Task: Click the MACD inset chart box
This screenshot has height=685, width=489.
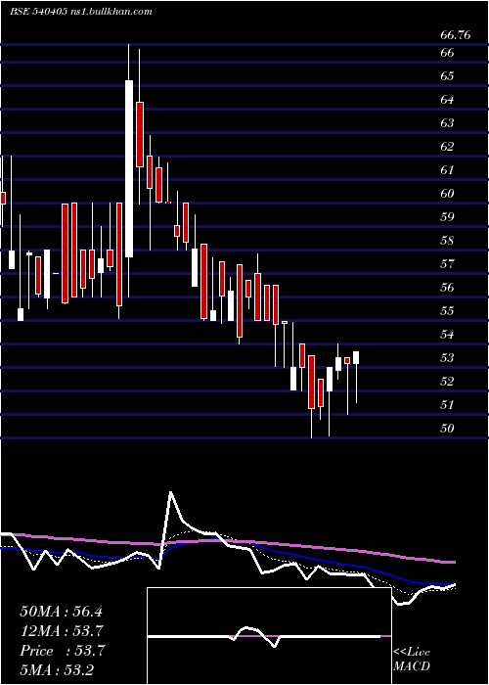Action: (269, 636)
